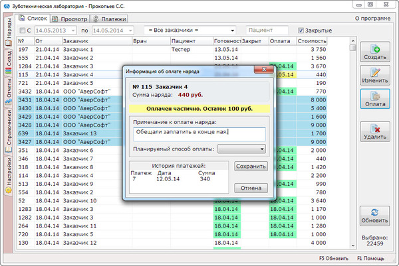Viewport: 399px width, 266px height.
Task: Click payment 7 row in history
Action: point(179,179)
